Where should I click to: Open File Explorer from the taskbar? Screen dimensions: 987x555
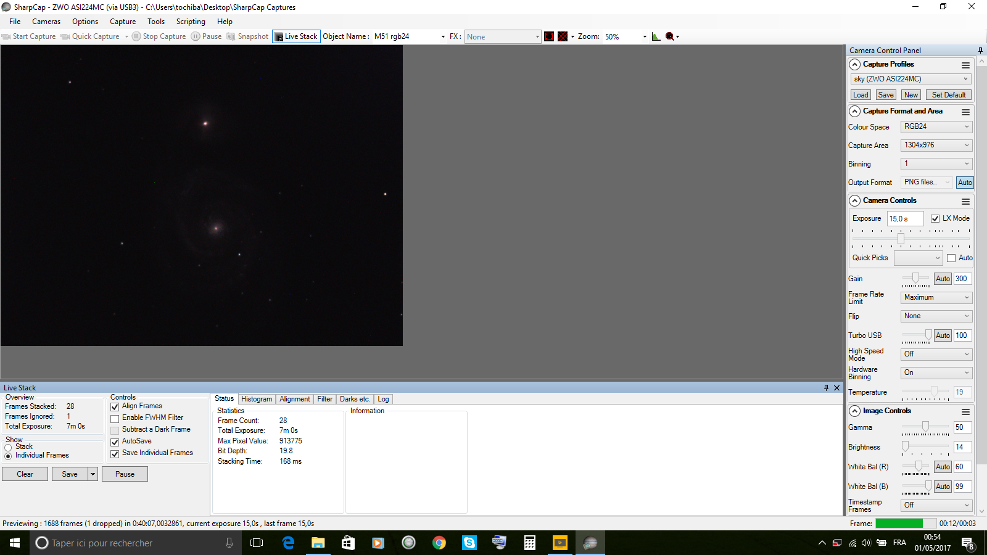pos(318,543)
